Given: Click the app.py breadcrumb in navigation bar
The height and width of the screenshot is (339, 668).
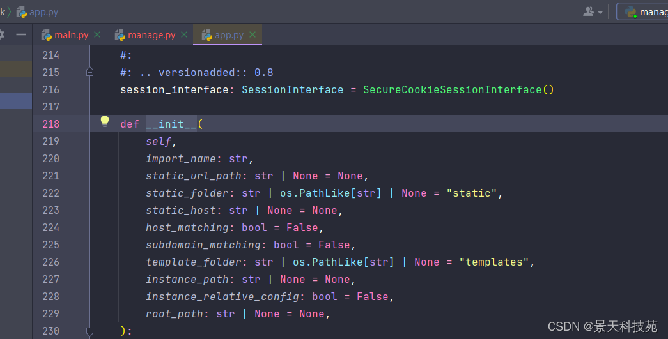Looking at the screenshot, I should click(x=38, y=12).
